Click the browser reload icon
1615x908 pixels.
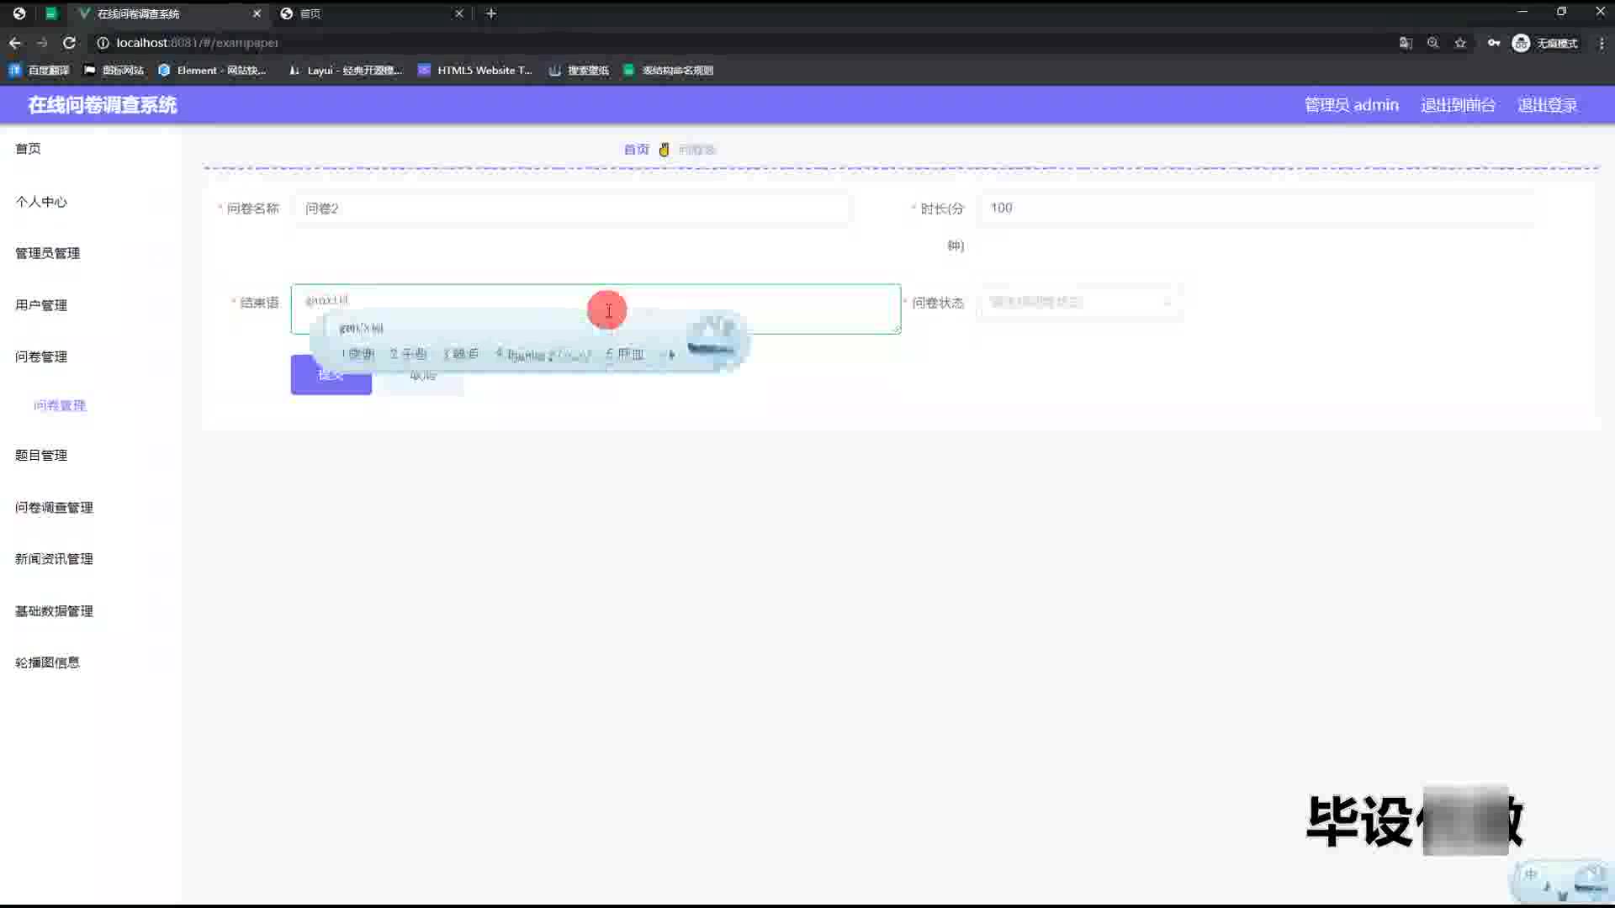point(69,43)
